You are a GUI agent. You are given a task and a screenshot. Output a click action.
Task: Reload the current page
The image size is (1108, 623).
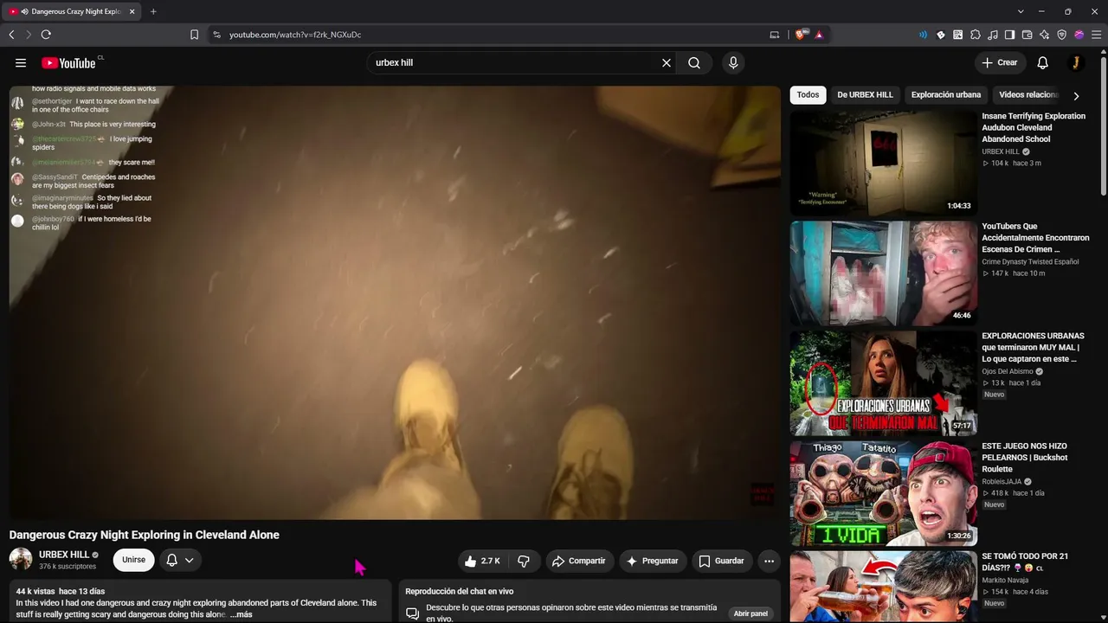46,35
